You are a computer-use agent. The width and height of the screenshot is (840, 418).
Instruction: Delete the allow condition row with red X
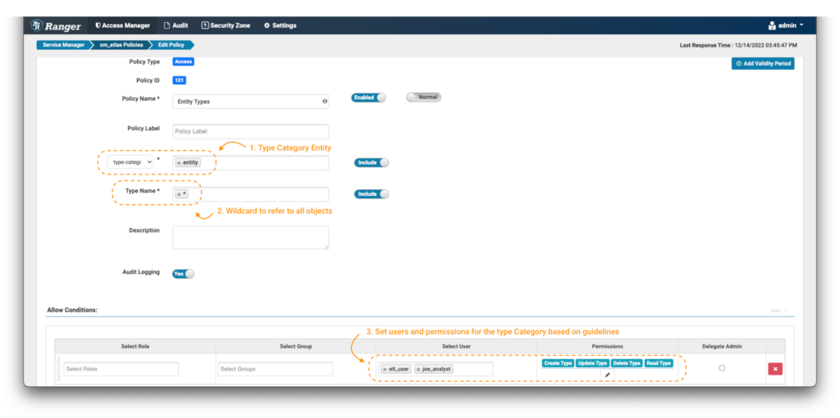click(x=774, y=369)
